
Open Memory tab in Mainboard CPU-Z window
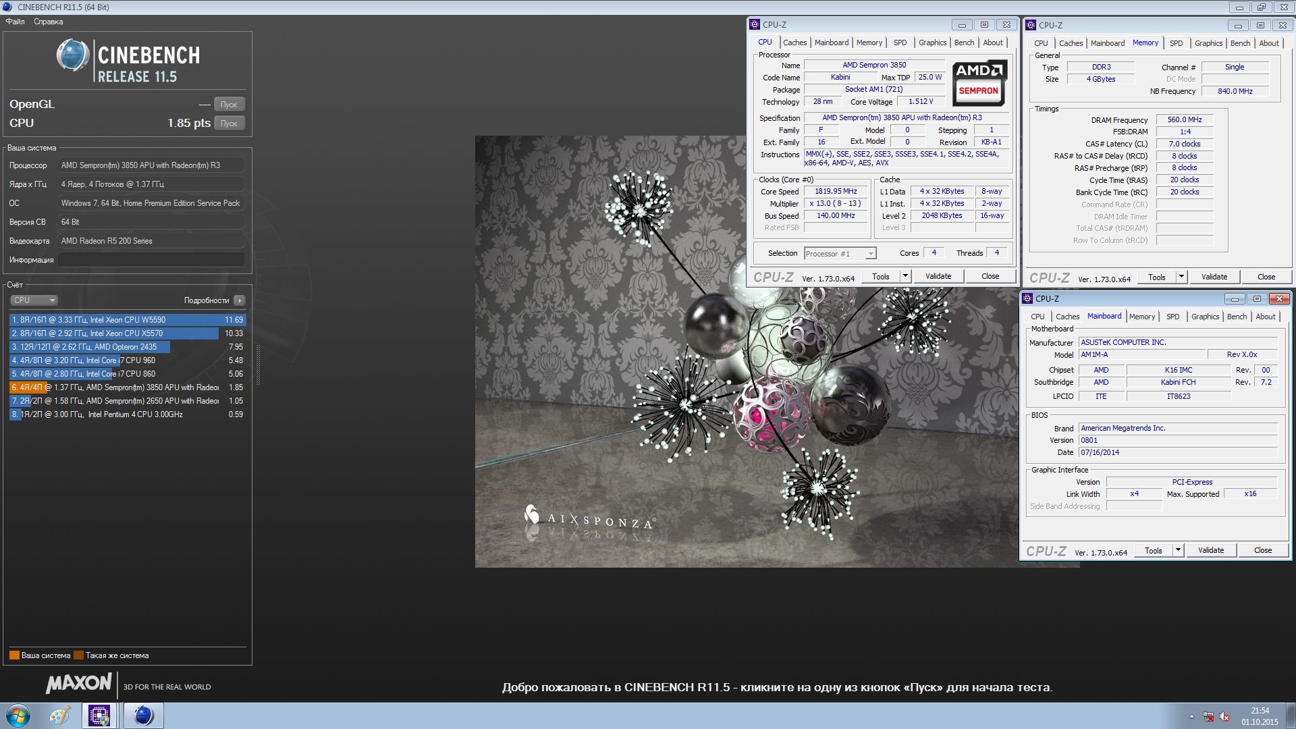(x=1141, y=317)
